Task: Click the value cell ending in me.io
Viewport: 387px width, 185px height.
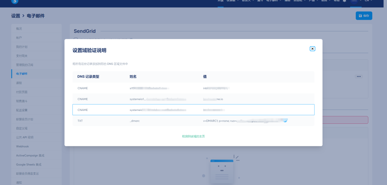Action: click(213, 99)
